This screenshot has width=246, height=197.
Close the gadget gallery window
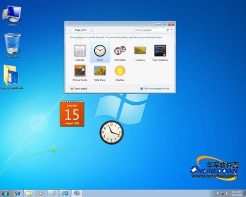point(171,24)
